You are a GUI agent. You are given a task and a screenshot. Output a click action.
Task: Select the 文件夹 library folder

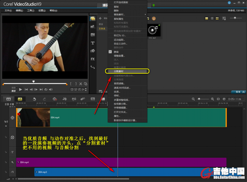click(102, 29)
